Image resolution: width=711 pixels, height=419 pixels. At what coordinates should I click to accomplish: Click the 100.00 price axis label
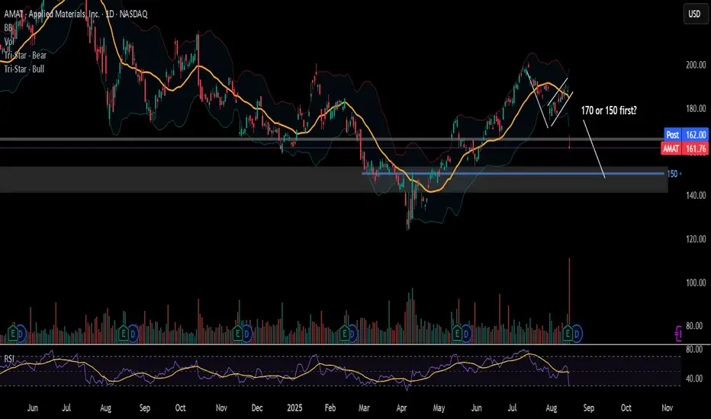coord(696,283)
